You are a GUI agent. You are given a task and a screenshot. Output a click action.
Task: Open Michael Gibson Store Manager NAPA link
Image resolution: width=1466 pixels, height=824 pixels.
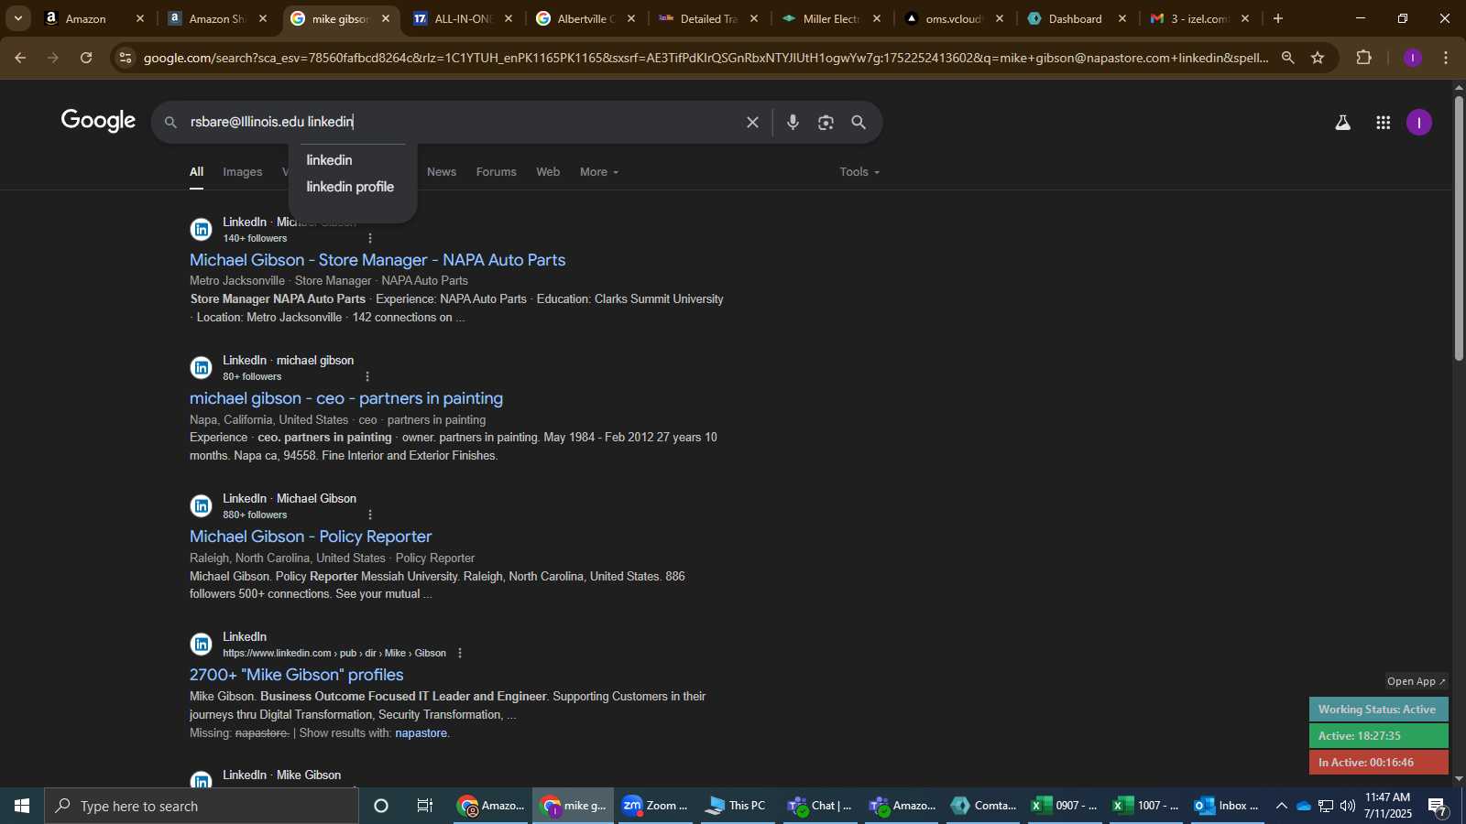(377, 260)
